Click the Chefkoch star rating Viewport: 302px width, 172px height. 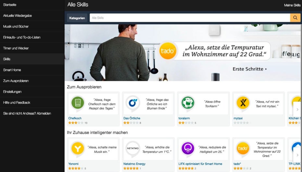[76, 123]
